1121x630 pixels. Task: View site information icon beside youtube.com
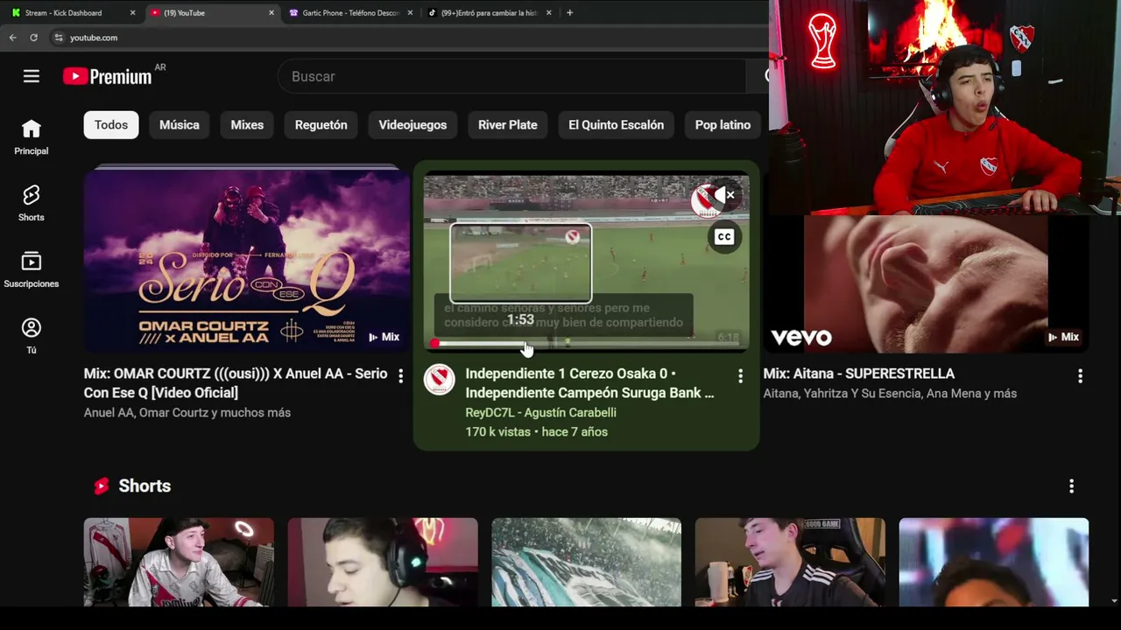pyautogui.click(x=59, y=38)
